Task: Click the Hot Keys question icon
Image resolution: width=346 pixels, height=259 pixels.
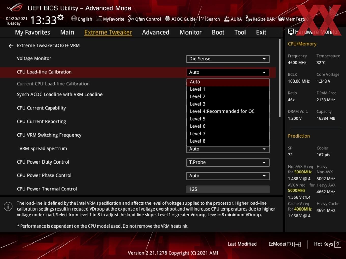Action: click(337, 244)
